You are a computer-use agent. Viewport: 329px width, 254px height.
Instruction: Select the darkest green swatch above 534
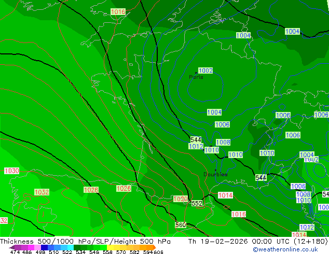(77, 247)
